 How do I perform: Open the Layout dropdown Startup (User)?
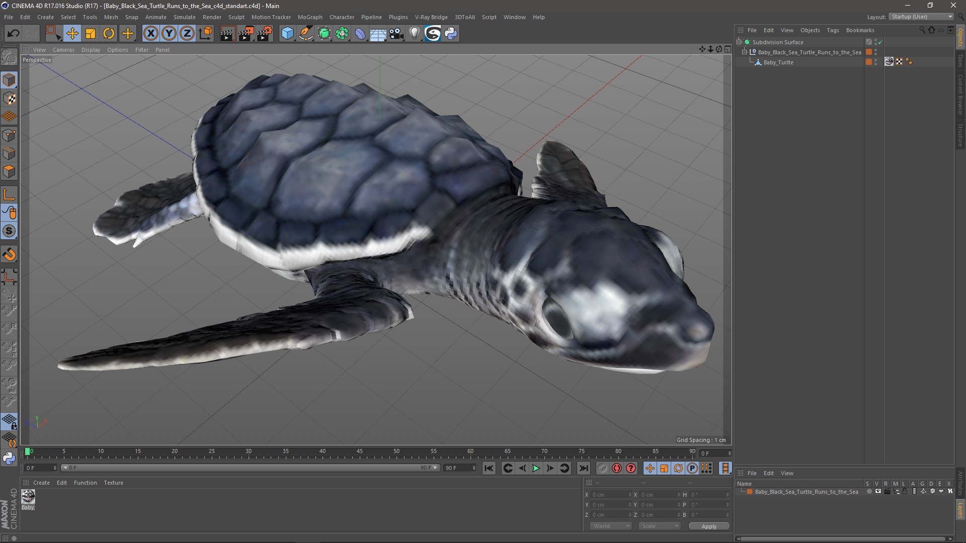click(x=921, y=17)
